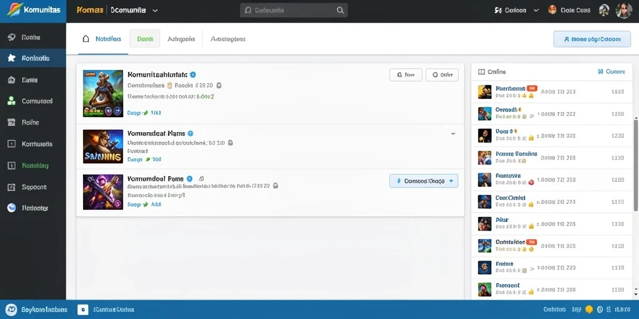Expand the Cerisen dropdown chevron in the top bar
Screen dimensions: 639x319
point(536,11)
